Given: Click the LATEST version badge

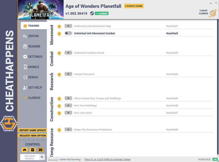Looking at the screenshot, I should (x=102, y=14).
